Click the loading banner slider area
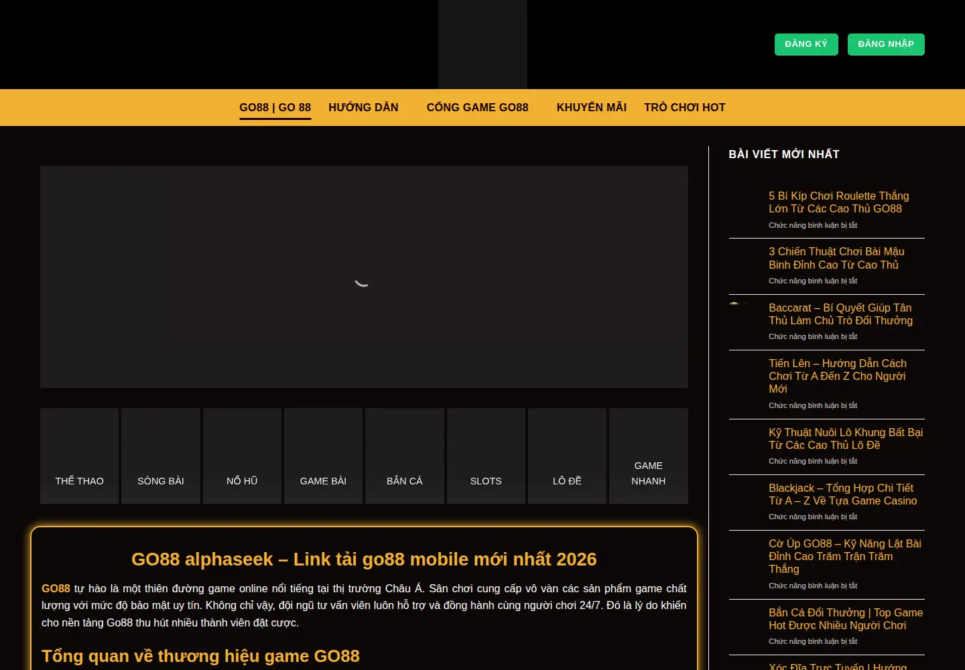The width and height of the screenshot is (965, 670). (x=364, y=277)
